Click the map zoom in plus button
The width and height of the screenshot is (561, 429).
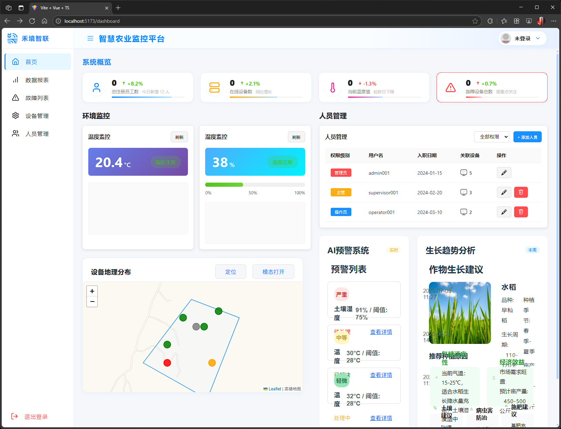point(92,291)
